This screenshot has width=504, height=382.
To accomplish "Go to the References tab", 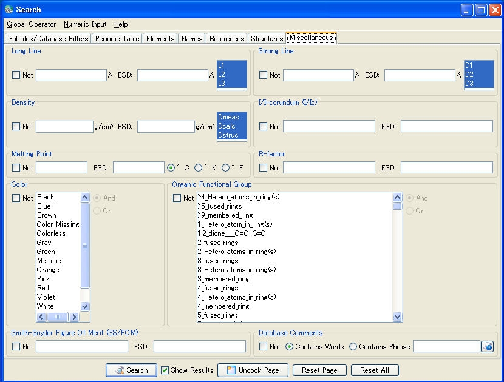I will [x=226, y=39].
